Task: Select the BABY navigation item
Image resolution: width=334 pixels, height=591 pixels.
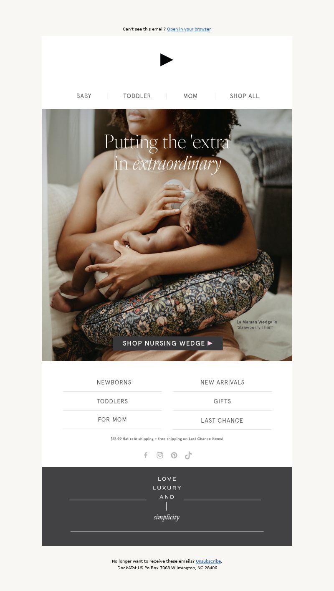Action: coord(84,96)
